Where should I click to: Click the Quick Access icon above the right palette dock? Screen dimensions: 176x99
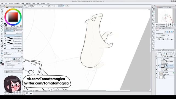coord(153,8)
